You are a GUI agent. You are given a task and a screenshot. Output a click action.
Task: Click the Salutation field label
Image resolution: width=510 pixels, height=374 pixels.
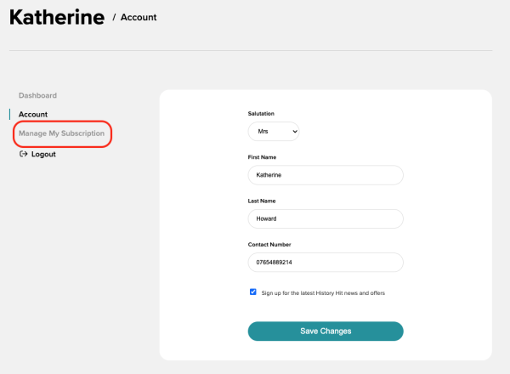pyautogui.click(x=261, y=113)
